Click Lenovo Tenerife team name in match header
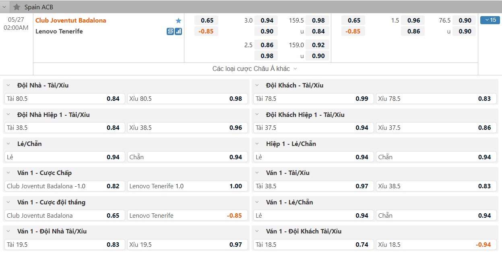The width and height of the screenshot is (502, 254). pyautogui.click(x=59, y=31)
